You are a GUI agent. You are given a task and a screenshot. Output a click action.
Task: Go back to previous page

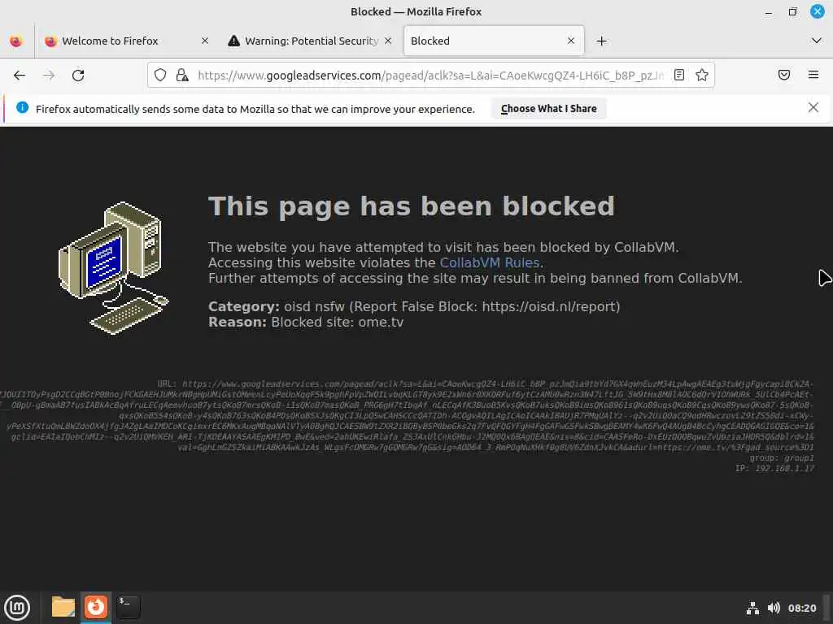pos(20,76)
